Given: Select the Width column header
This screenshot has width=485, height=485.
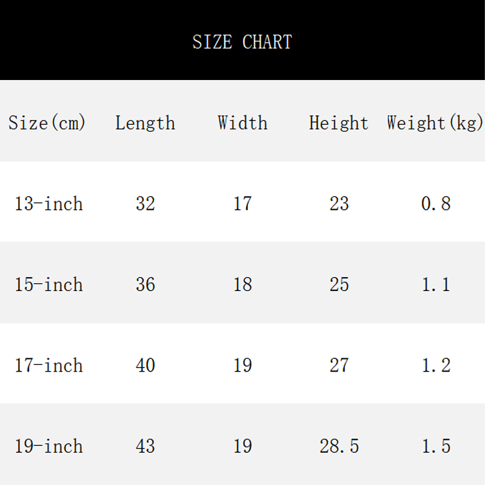Looking at the screenshot, I should 242,123.
